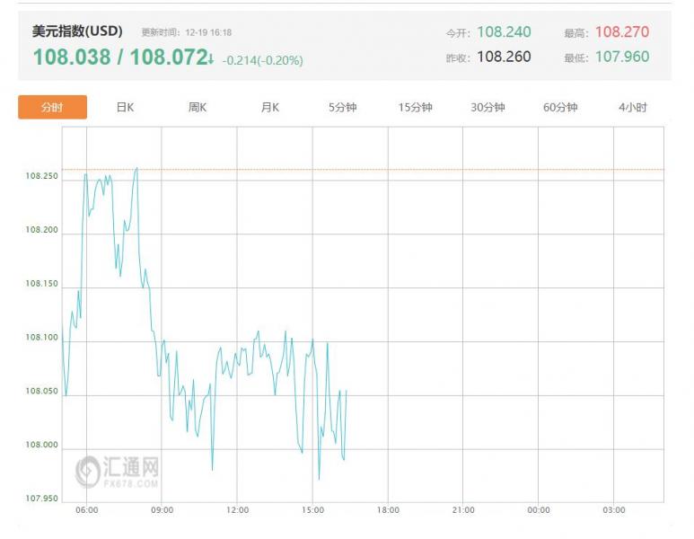Click the 美元指数(USD) title

(x=77, y=32)
